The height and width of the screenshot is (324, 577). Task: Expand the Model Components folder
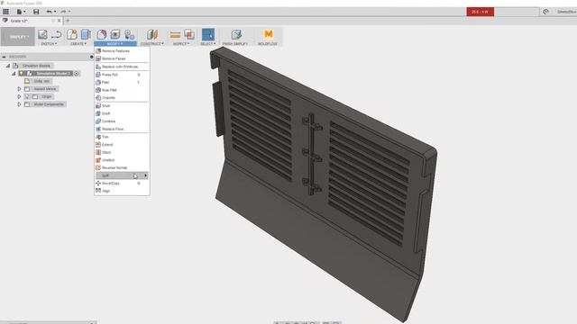point(19,104)
